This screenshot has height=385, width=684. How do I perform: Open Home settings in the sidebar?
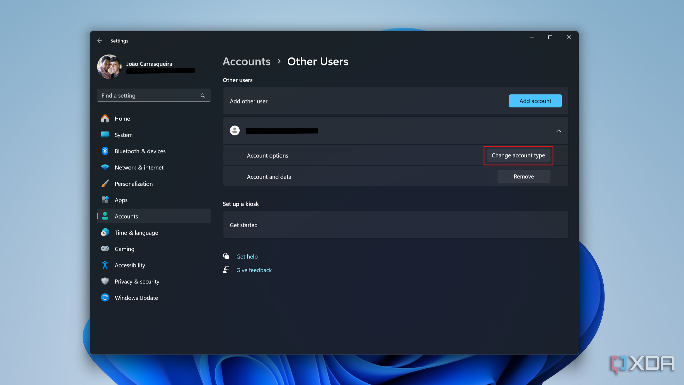pyautogui.click(x=122, y=118)
